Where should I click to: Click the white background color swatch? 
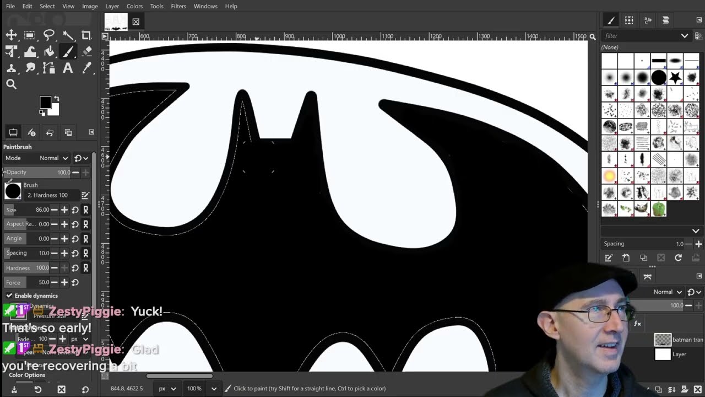[x=55, y=110]
